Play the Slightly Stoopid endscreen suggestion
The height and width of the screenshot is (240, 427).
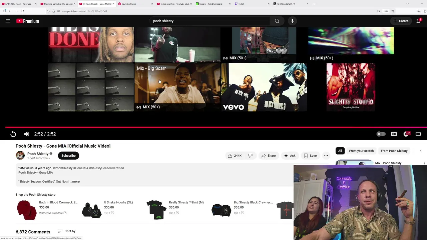coord(351,87)
